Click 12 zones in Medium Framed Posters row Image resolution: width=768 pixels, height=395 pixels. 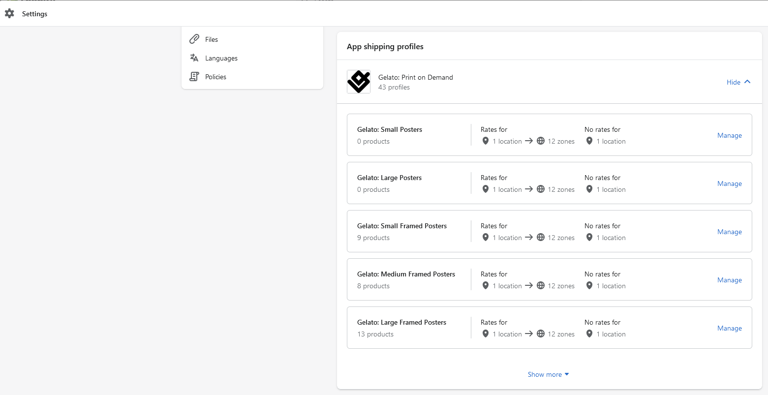pyautogui.click(x=561, y=286)
